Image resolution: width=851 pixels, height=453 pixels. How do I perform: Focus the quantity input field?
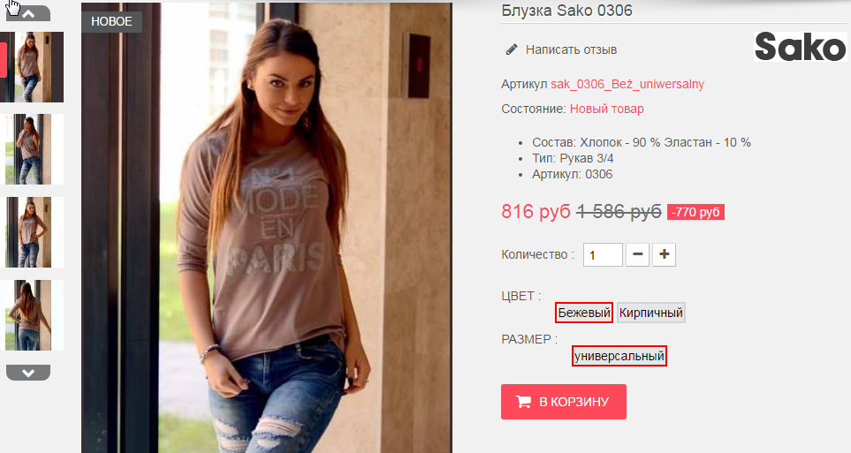(x=603, y=254)
